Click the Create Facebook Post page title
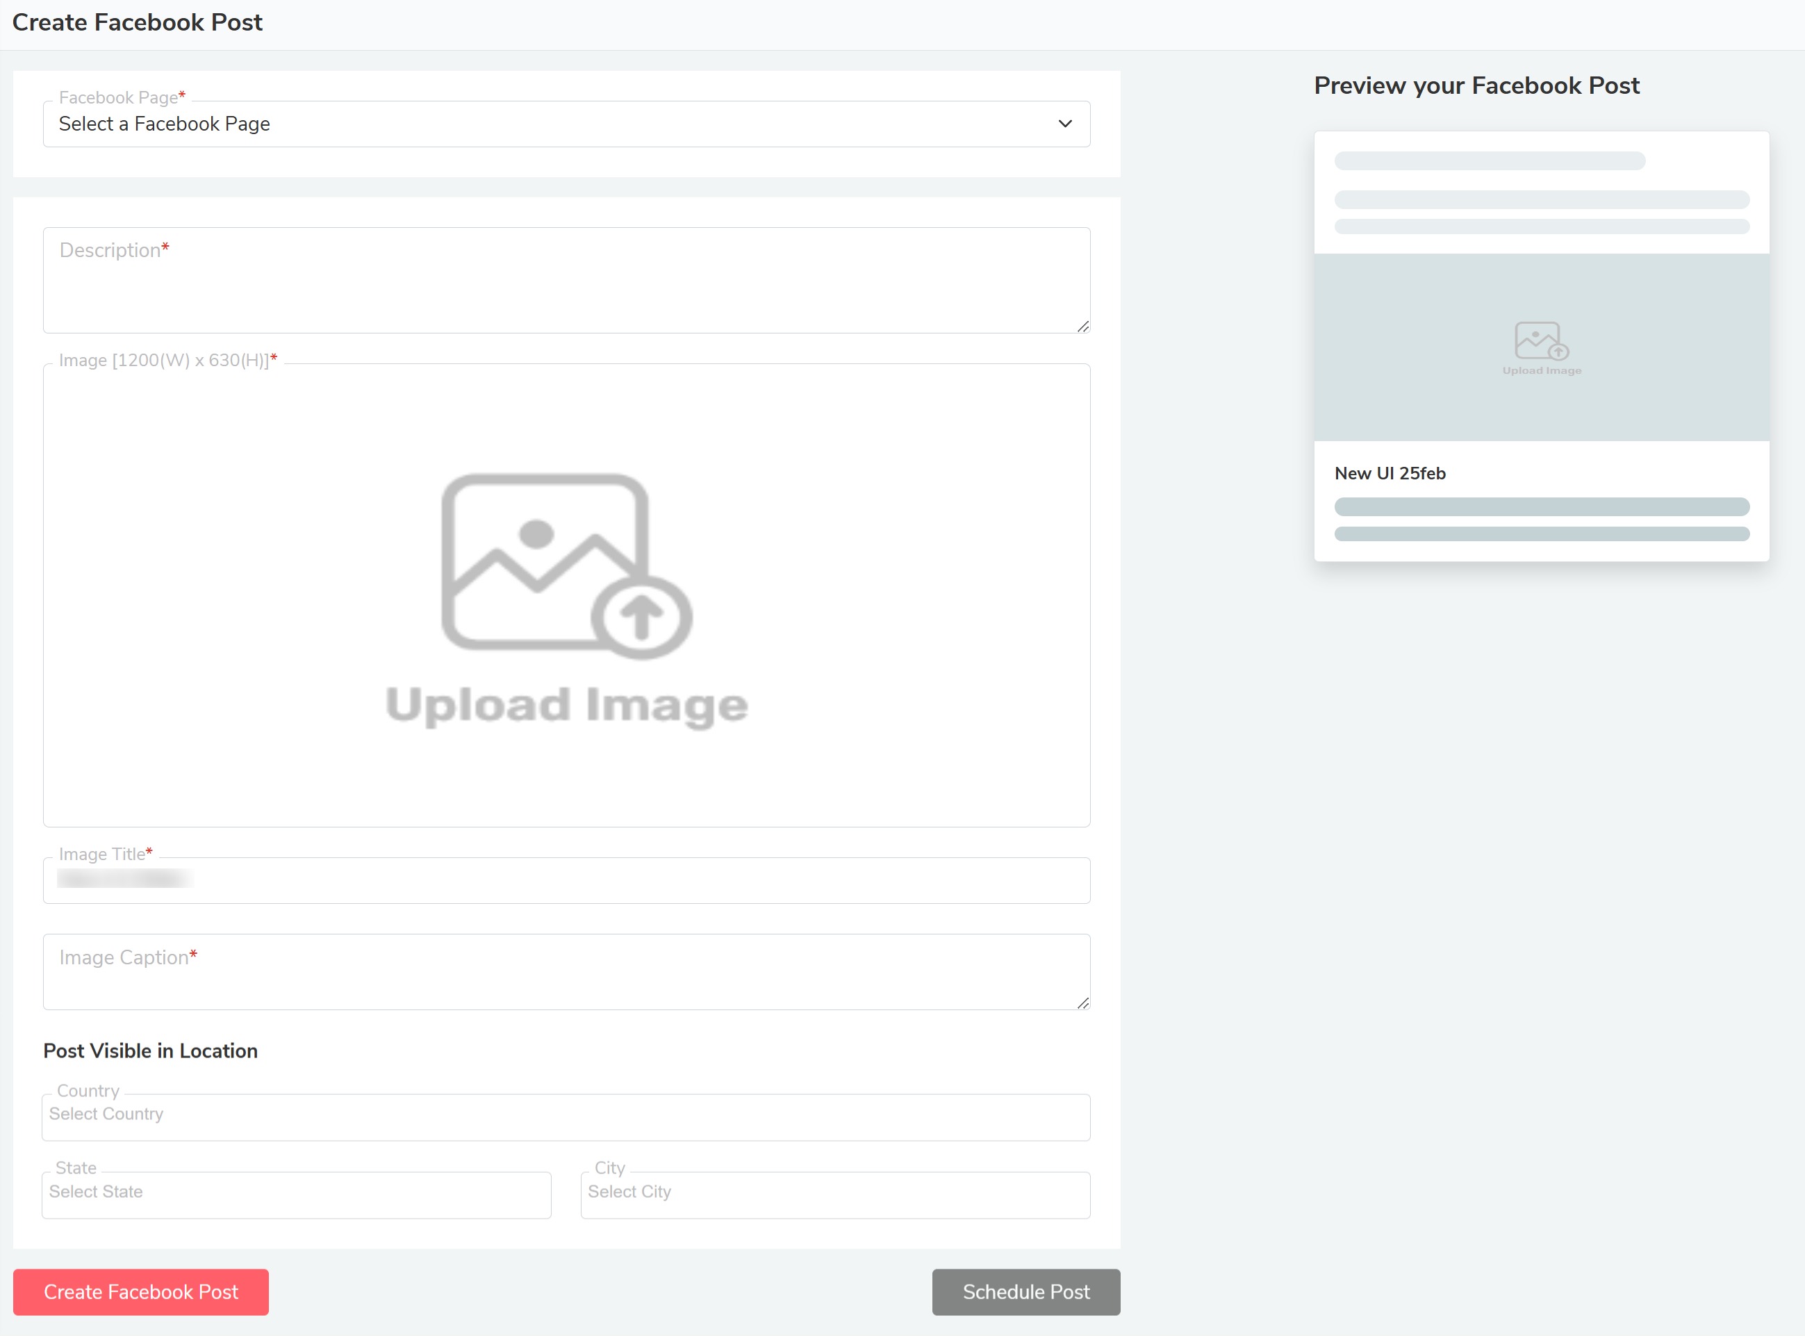1805x1336 pixels. (138, 23)
